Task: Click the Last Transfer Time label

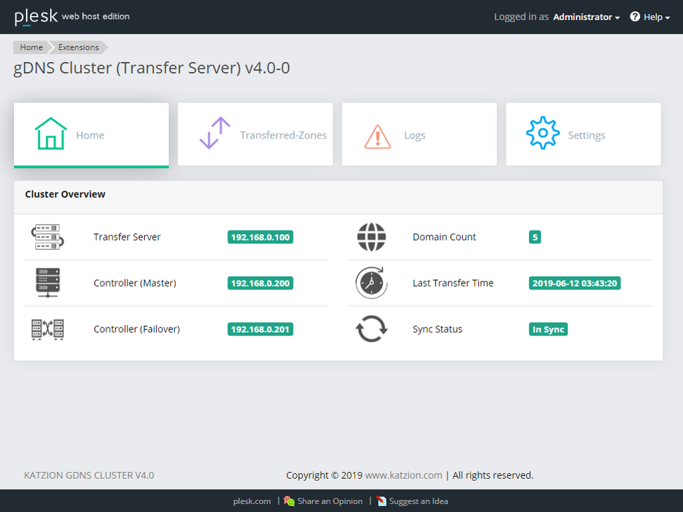Action: point(453,283)
